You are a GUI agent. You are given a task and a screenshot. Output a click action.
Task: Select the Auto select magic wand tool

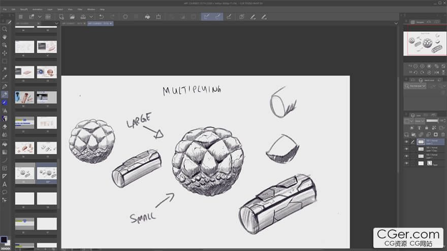[5, 69]
